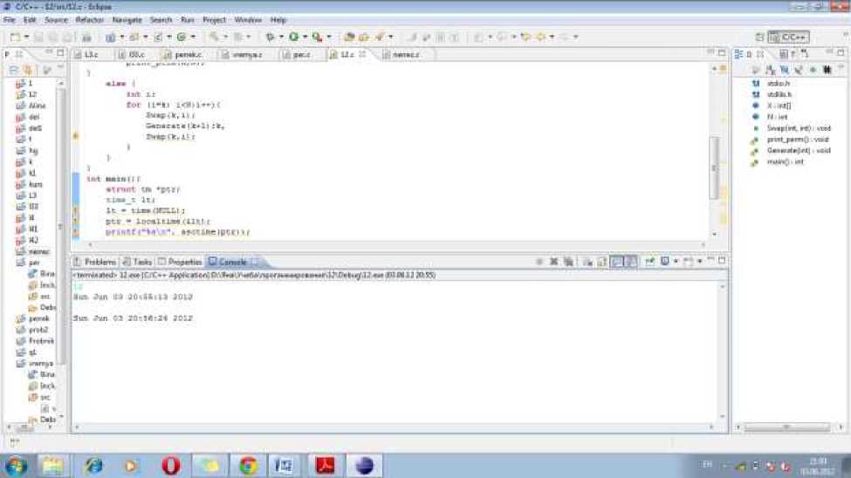This screenshot has width=851, height=478.
Task: Select project 'vremya' in Project Explorer
Action: pyautogui.click(x=35, y=364)
